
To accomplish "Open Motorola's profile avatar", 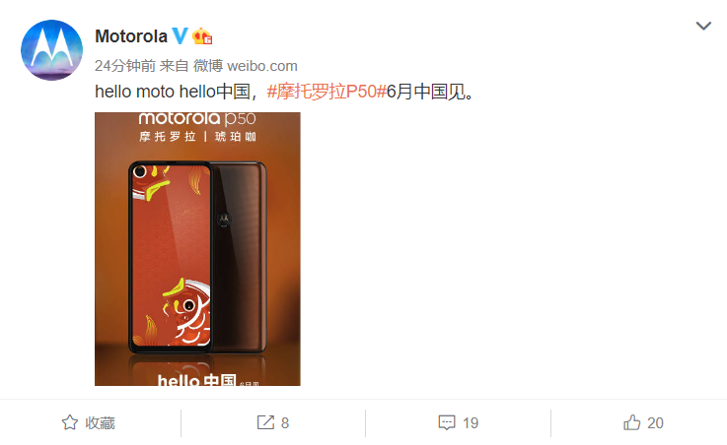I will 52,50.
